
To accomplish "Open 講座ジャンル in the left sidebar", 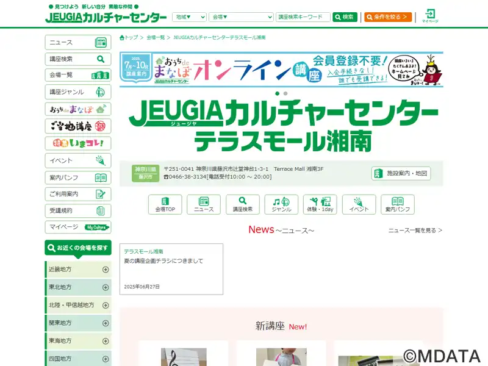I will coord(78,92).
